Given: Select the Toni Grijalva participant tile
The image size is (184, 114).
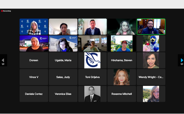Looking at the screenshot, I should [92, 77].
